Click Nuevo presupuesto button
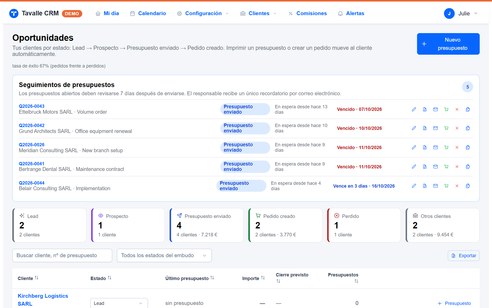Screen dimensions: 492x308 pos(448,44)
